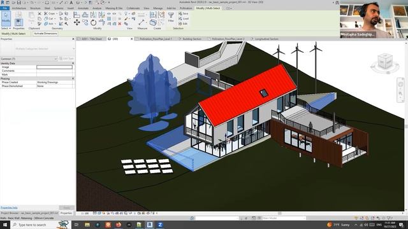The width and height of the screenshot is (408, 229).
Task: Click the Comments property field
Action: point(54,71)
